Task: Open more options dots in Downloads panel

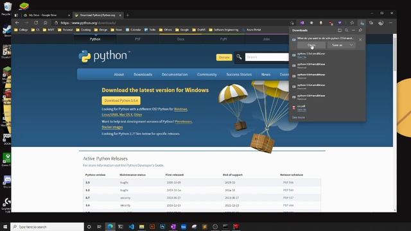Action: pyautogui.click(x=354, y=30)
